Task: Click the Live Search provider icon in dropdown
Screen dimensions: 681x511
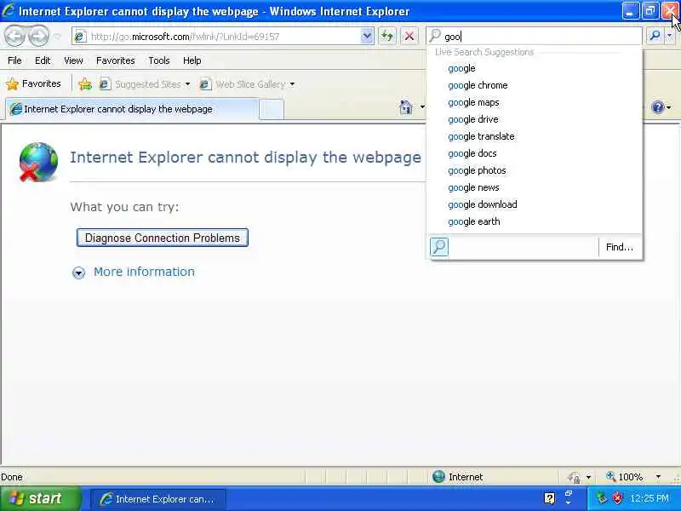Action: (439, 247)
